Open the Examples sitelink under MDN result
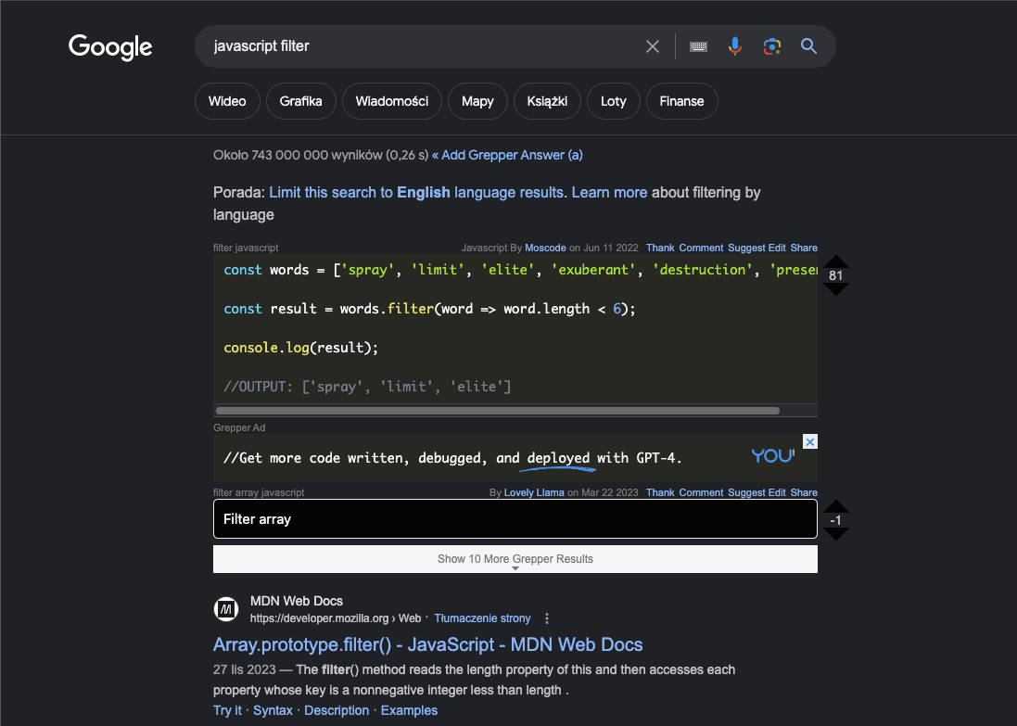 (409, 710)
